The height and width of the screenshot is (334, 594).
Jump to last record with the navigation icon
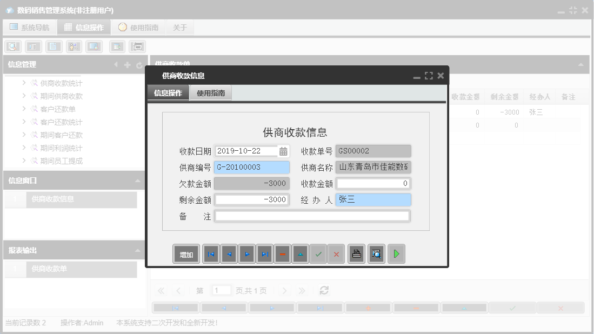click(265, 253)
